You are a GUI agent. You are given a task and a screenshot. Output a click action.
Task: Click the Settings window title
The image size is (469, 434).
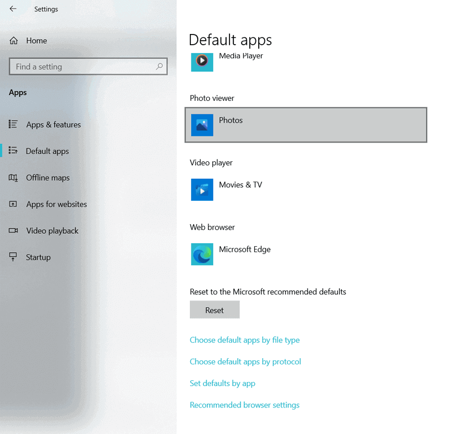coord(46,9)
